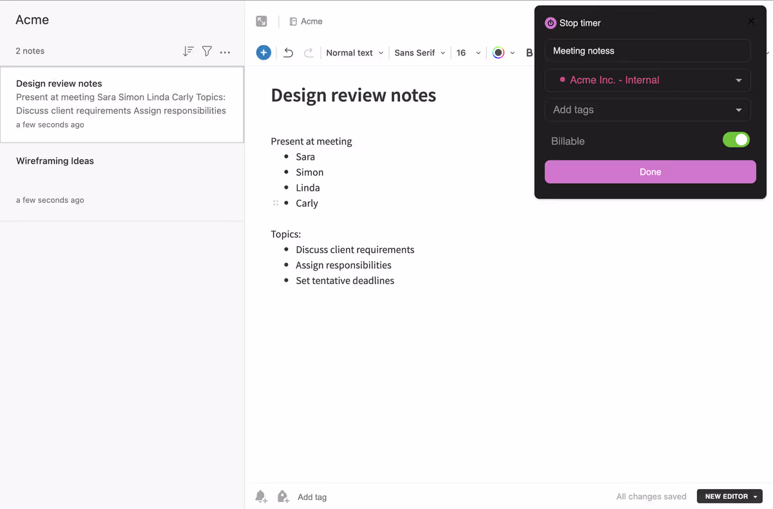The width and height of the screenshot is (773, 509).
Task: Click the Add tag field
Action: [x=312, y=497]
